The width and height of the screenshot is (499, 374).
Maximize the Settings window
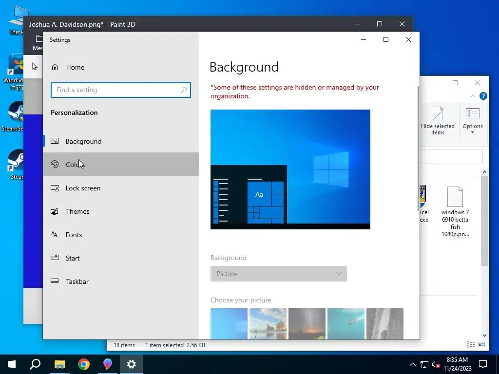pos(386,39)
